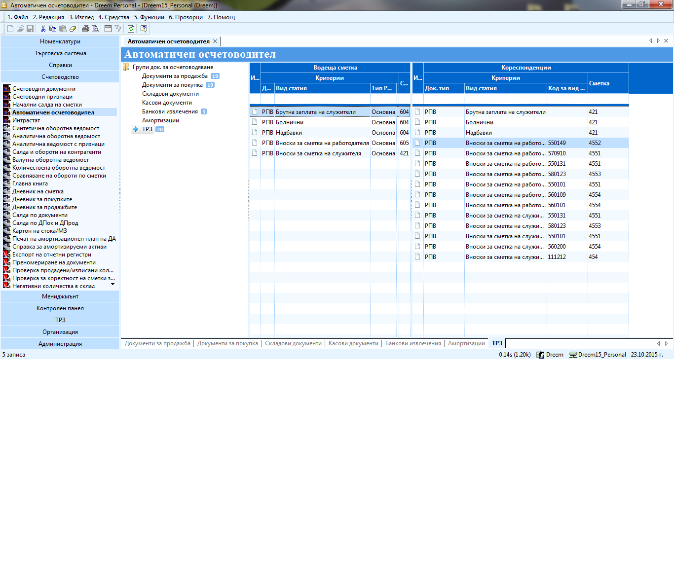
Task: Expand the Мениджмънт sidebar section
Action: click(60, 296)
